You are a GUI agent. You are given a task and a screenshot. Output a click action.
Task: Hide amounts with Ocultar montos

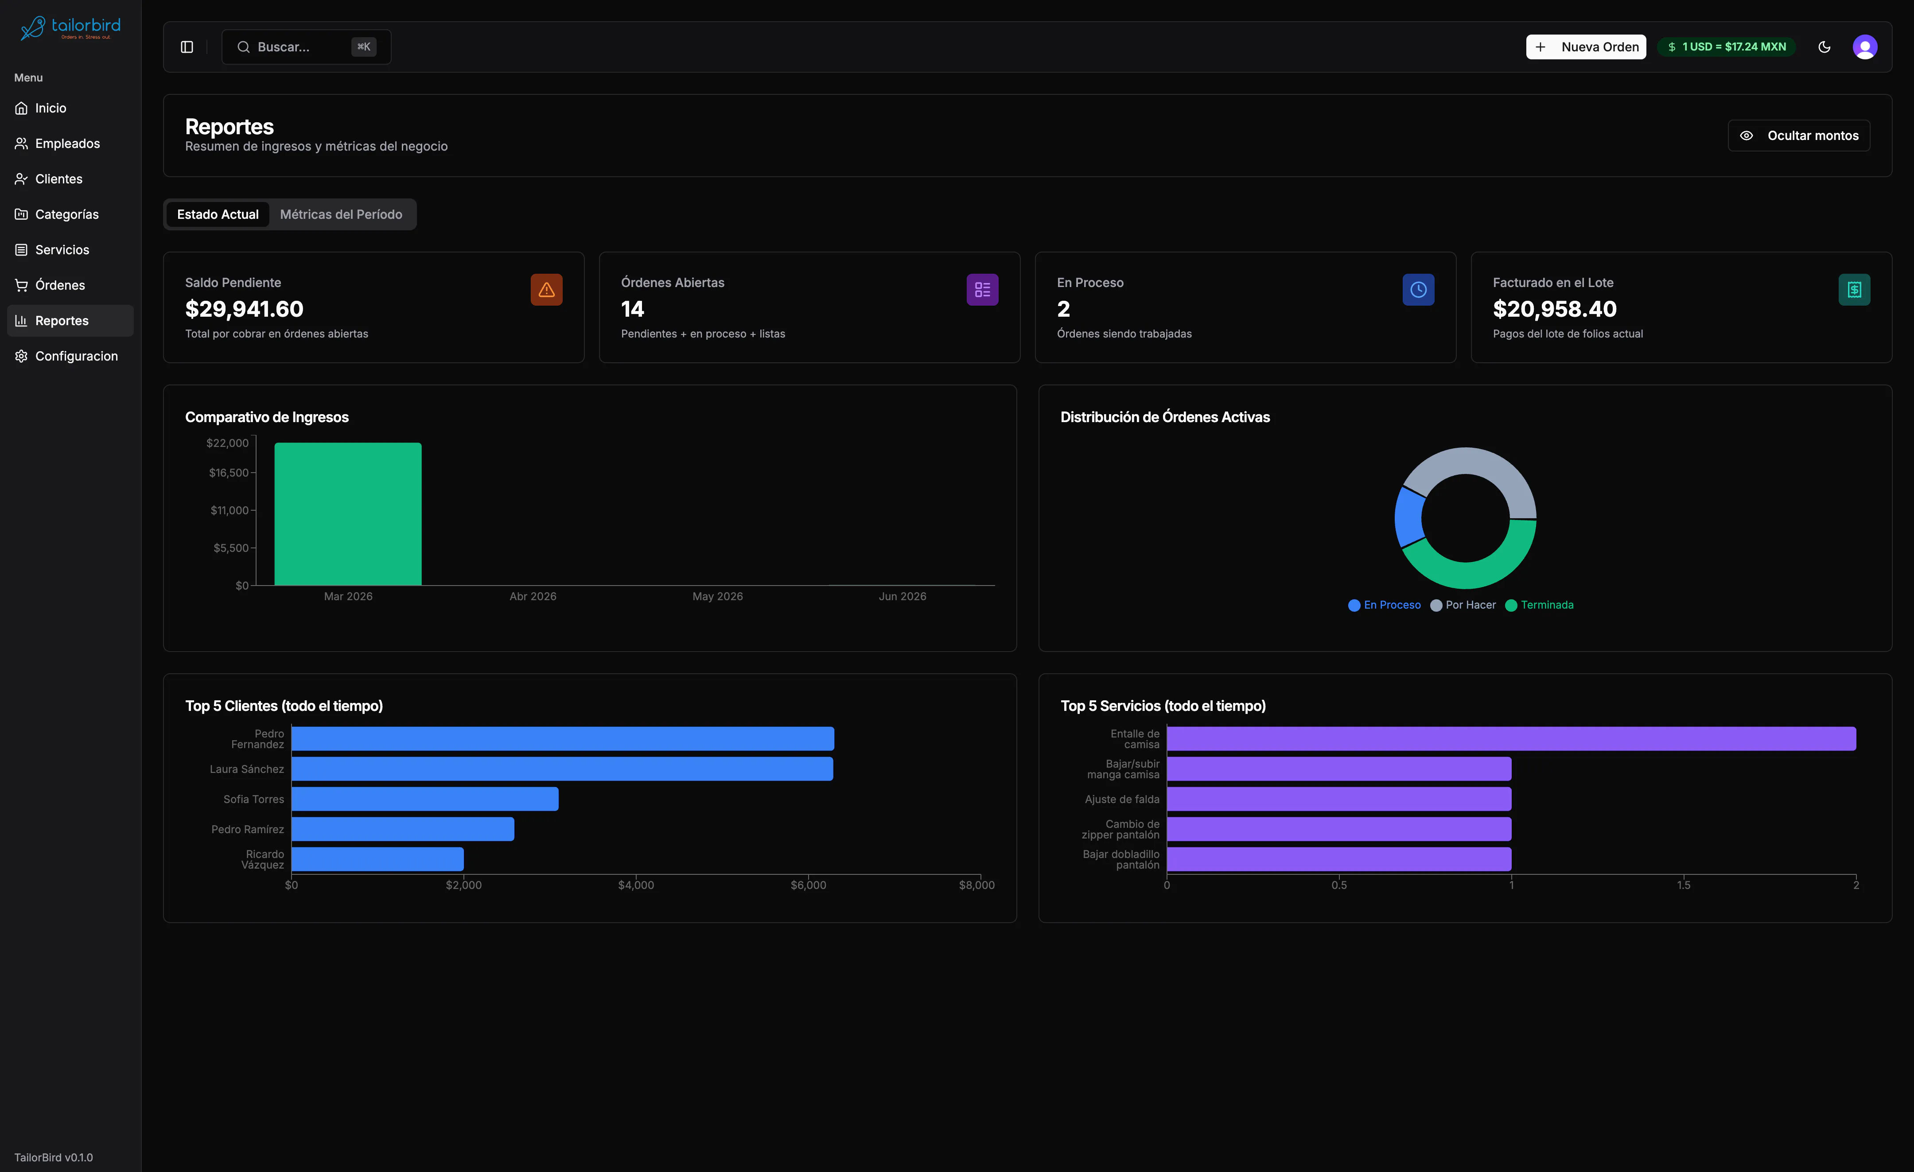point(1798,135)
